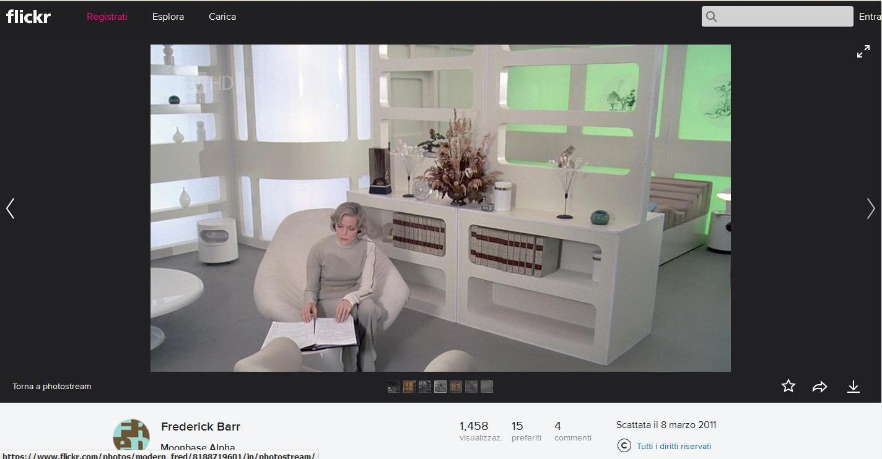
Task: Open the Esplora menu item
Action: click(x=168, y=17)
